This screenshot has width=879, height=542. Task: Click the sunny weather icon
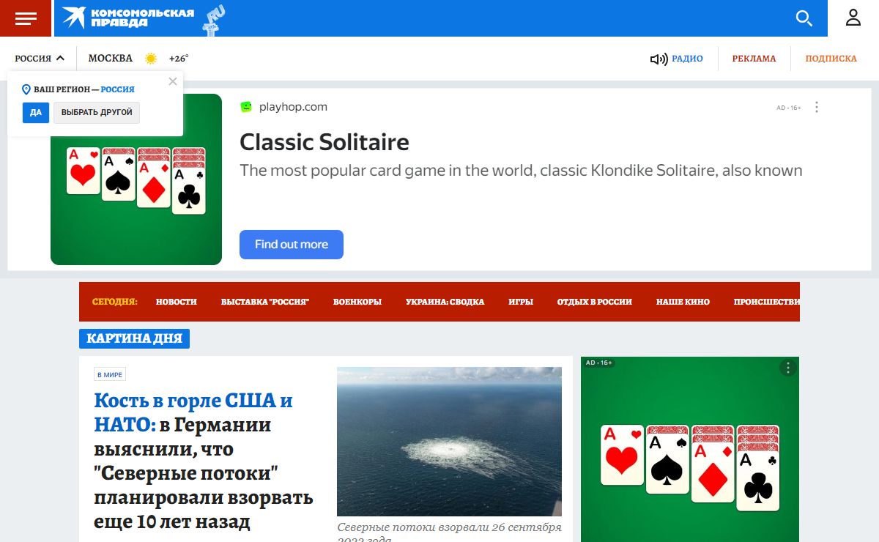(151, 59)
